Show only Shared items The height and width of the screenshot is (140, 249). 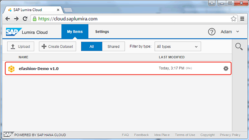pos(114,46)
